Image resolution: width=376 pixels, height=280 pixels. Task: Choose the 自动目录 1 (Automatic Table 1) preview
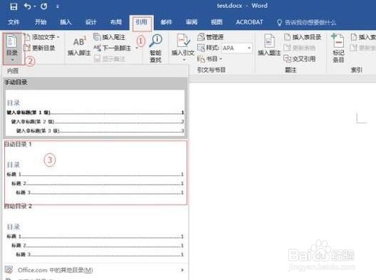[95, 172]
